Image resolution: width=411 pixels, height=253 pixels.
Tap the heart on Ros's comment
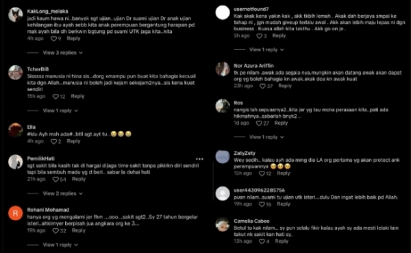point(259,123)
